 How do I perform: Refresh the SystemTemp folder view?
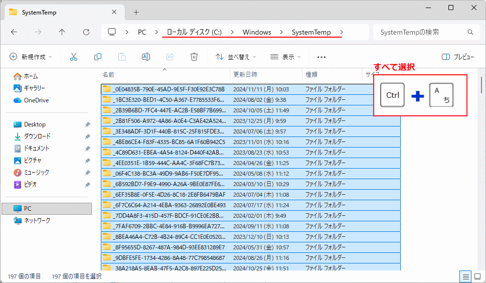pyautogui.click(x=86, y=32)
